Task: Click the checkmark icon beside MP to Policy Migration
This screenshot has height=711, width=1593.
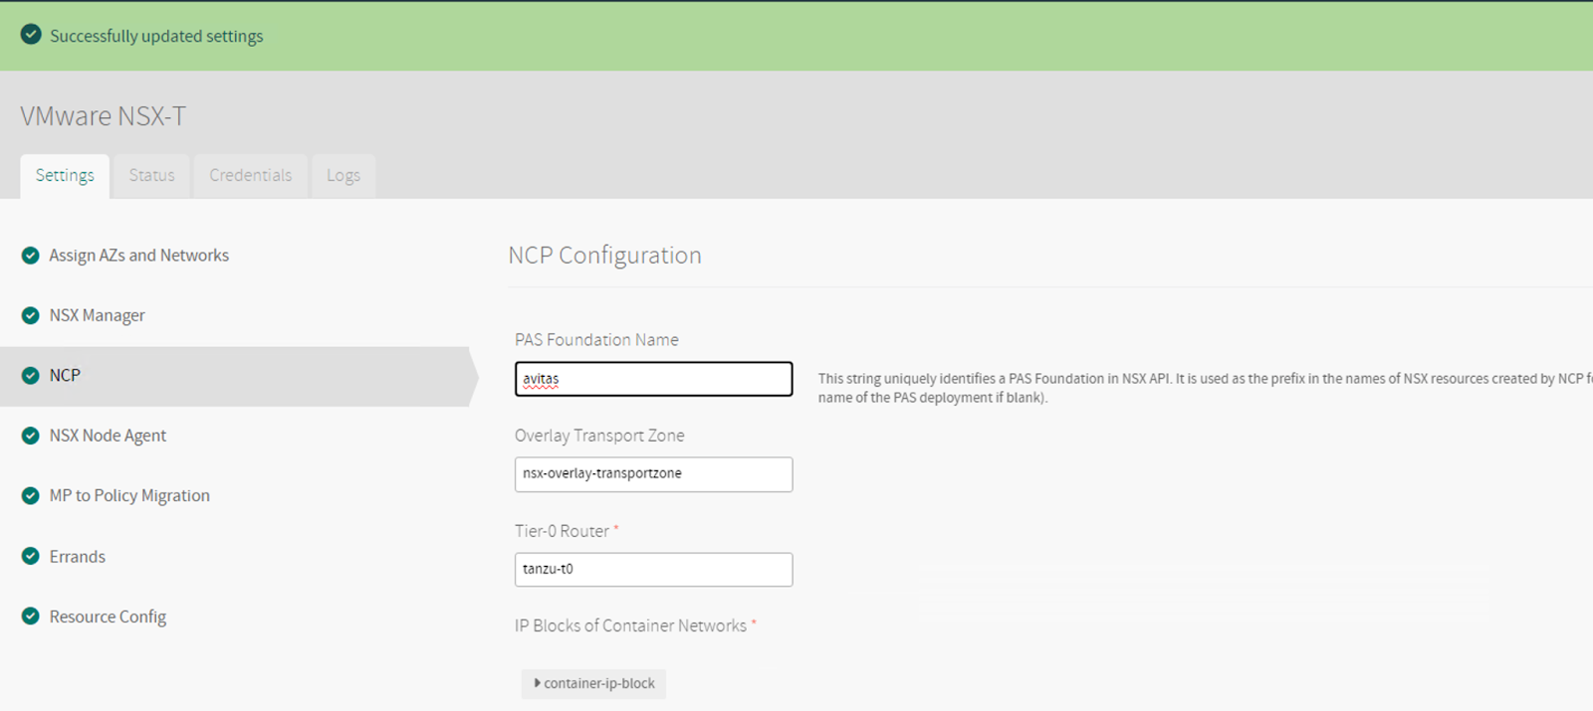Action: pos(31,495)
